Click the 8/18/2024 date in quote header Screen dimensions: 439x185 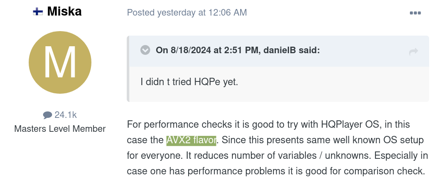point(188,50)
